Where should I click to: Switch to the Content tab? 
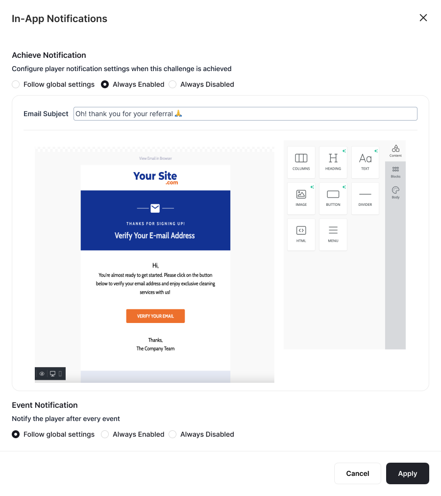pyautogui.click(x=395, y=150)
